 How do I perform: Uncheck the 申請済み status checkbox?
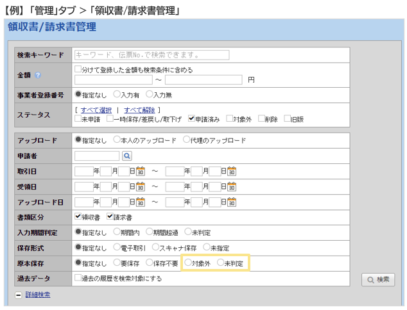[x=191, y=118]
